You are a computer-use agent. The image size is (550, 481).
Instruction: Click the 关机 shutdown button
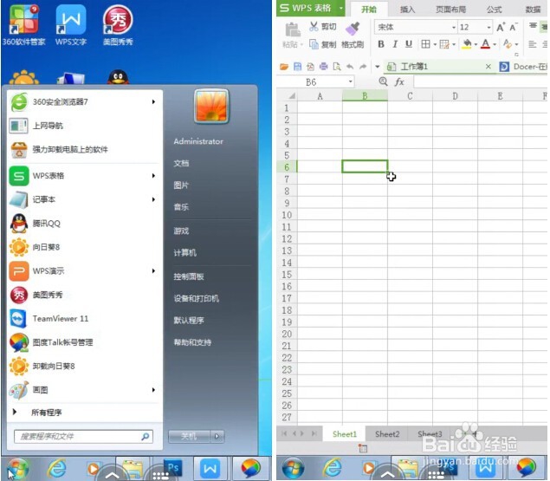pos(189,437)
